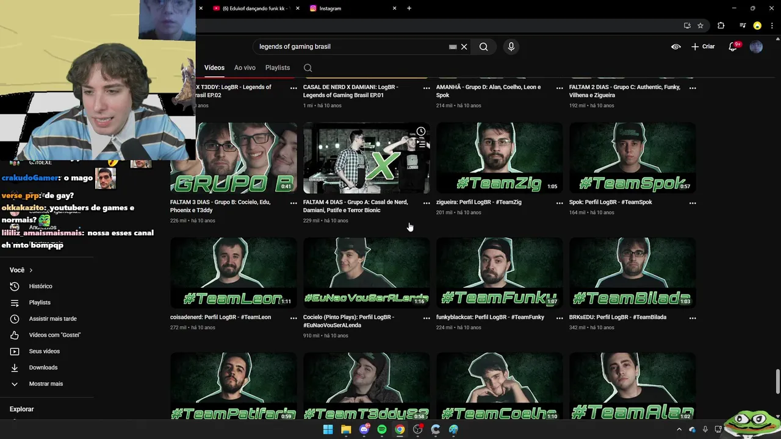Click the page vertical scrollbar thumb
The width and height of the screenshot is (781, 439).
click(x=777, y=382)
